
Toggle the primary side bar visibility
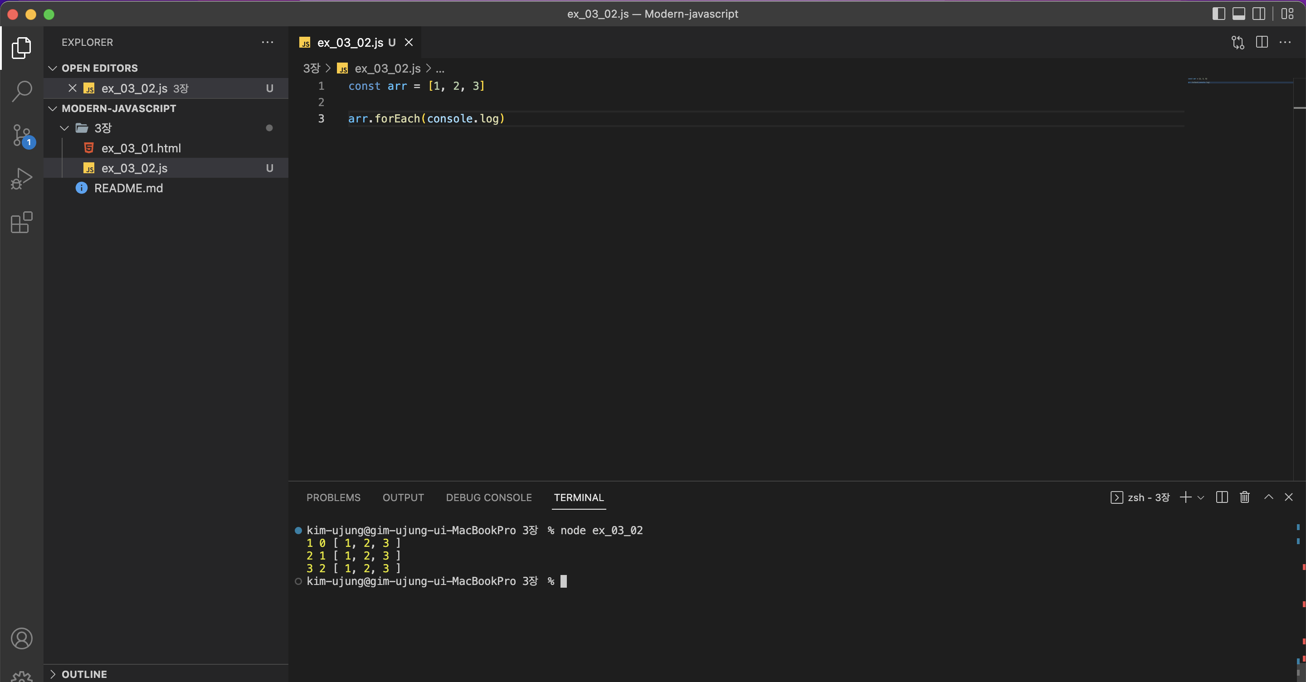click(x=1218, y=14)
